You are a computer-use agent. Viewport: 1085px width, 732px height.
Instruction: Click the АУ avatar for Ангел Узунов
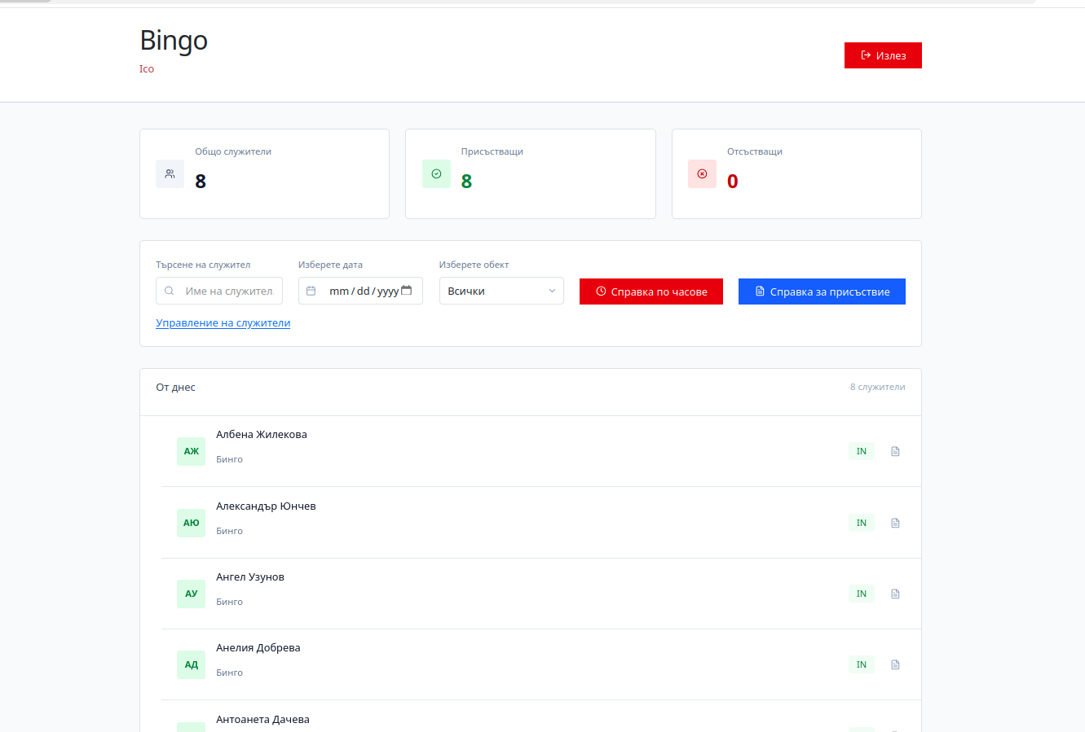(191, 594)
